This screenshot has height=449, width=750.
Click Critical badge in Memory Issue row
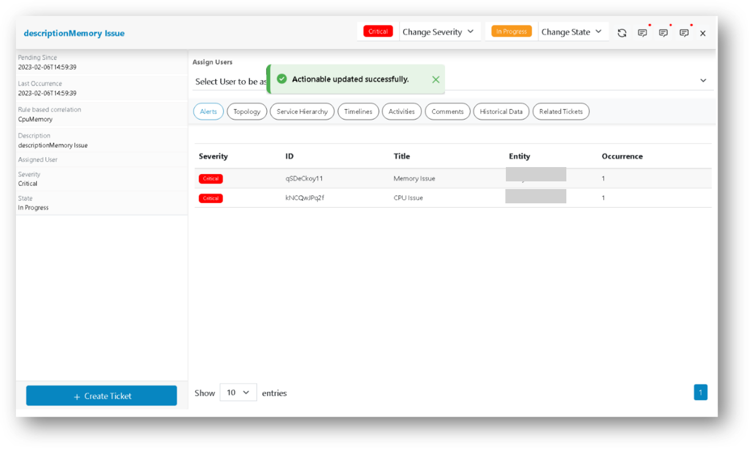(x=211, y=179)
